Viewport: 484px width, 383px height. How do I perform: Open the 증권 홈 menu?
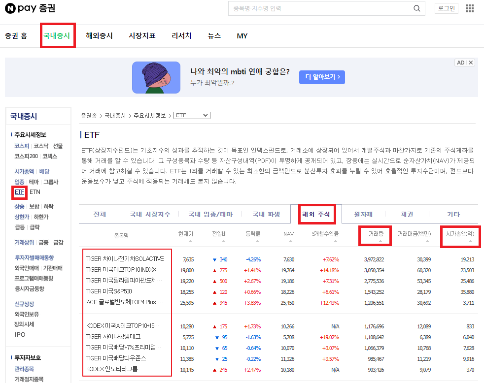pos(16,36)
